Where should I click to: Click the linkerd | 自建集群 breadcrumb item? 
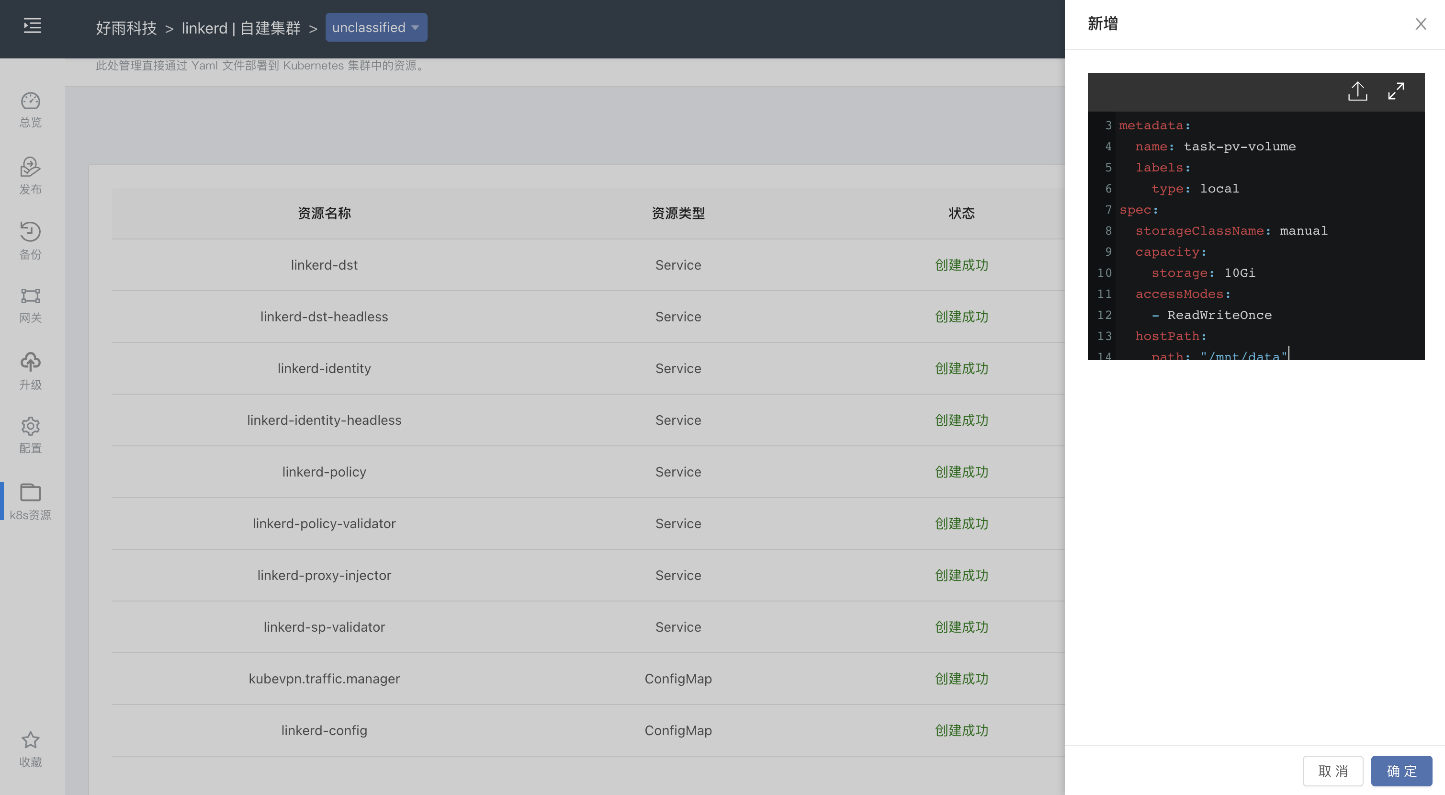pos(241,28)
